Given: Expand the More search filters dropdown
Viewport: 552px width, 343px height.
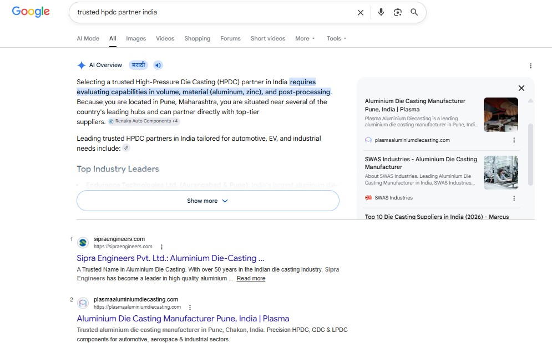Looking at the screenshot, I should [305, 38].
